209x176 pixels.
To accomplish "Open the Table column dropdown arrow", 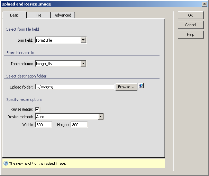I will point(83,63).
